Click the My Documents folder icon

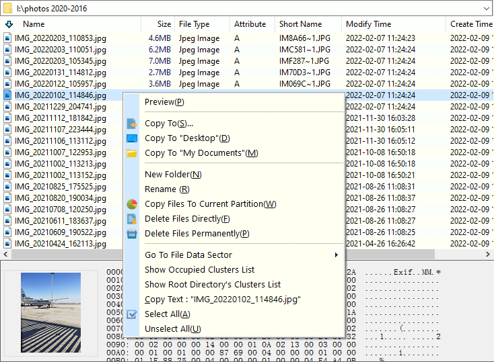(132, 153)
